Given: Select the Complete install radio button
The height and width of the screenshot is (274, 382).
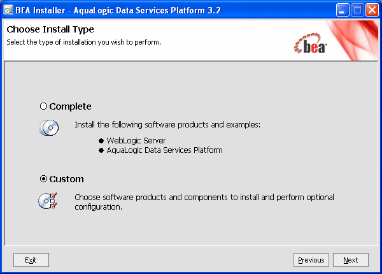Looking at the screenshot, I should click(43, 106).
